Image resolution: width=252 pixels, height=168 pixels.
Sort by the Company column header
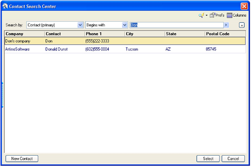(24, 34)
